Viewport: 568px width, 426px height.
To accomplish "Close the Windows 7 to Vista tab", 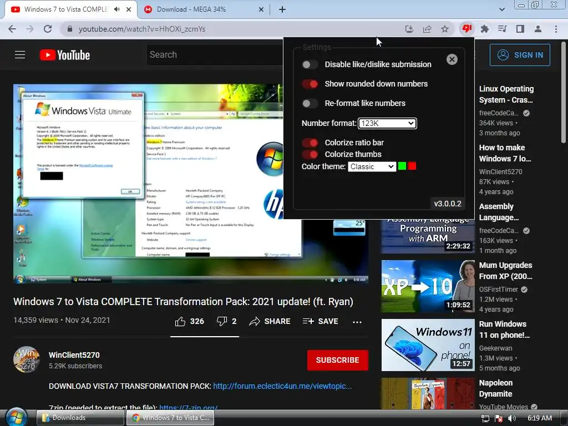I will [129, 10].
